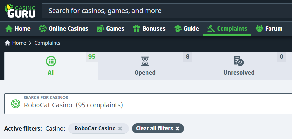
Task: Open the Online Casinos menu
Action: click(x=68, y=29)
